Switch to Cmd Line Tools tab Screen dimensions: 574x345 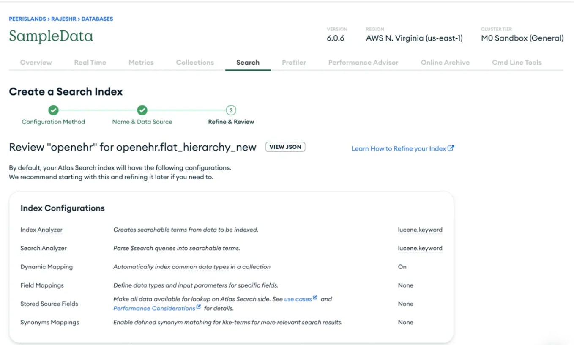(x=517, y=63)
